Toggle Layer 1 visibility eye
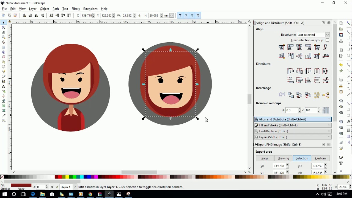The height and width of the screenshot is (198, 352). [x=52, y=187]
